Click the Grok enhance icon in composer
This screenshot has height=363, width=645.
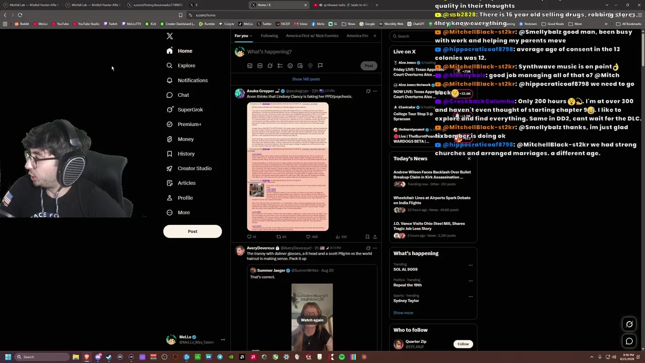270,66
